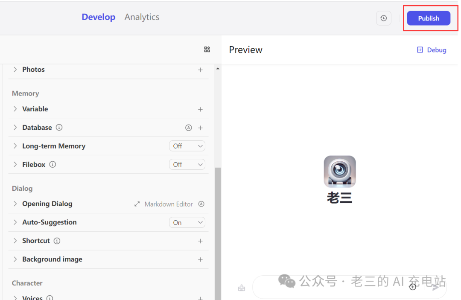This screenshot has height=300, width=461.
Task: Expand the Opening Dialog chevron
Action: coord(15,204)
